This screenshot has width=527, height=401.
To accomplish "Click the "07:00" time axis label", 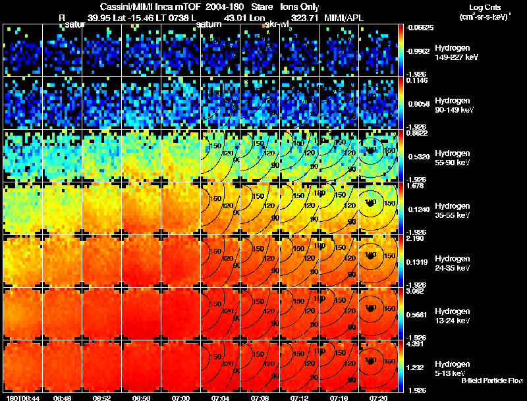I will (180, 398).
